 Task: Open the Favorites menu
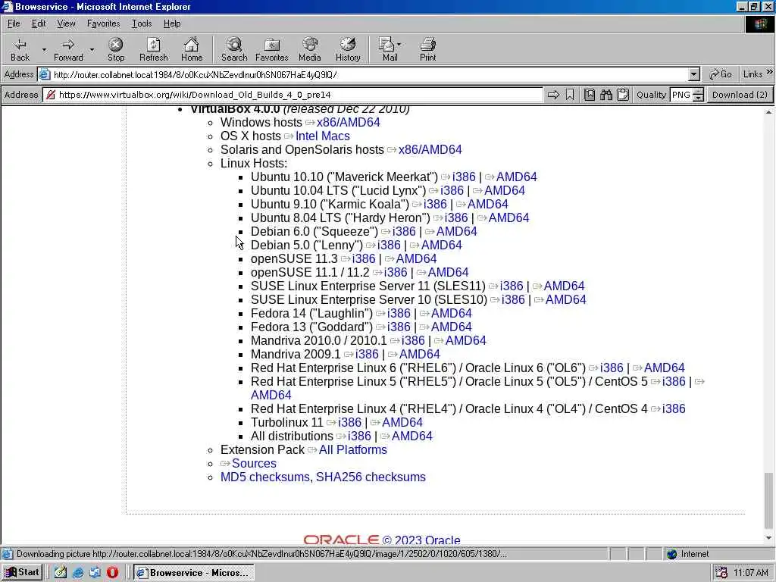(103, 23)
